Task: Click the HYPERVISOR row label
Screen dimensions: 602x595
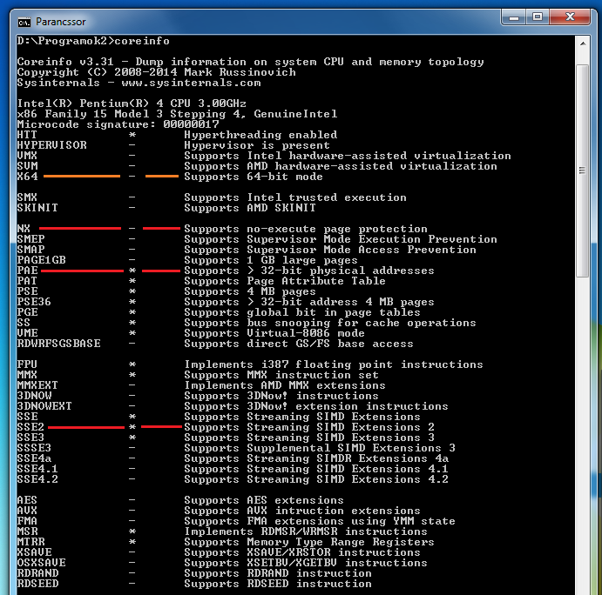Action: click(x=51, y=145)
